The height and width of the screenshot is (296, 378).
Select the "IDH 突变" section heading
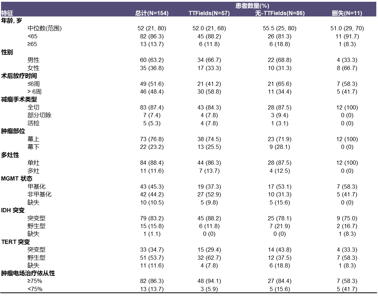[13, 210]
